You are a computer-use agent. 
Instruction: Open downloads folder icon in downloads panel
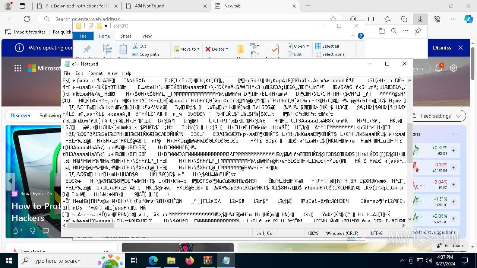382,31
